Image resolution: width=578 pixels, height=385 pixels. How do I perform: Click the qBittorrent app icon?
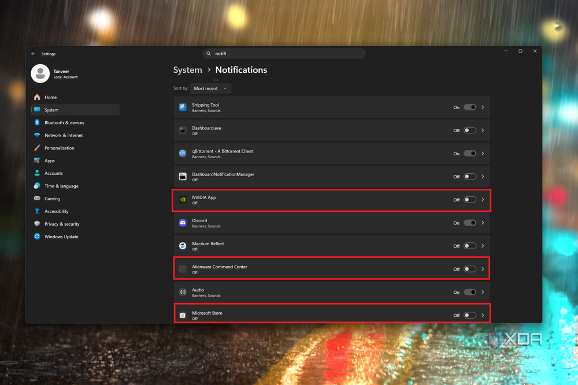[x=183, y=154]
